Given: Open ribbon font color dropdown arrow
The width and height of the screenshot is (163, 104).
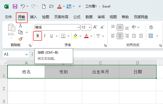Looking at the screenshot, I should click(x=91, y=36).
